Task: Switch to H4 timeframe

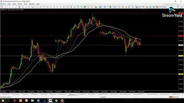Action: pos(54,7)
